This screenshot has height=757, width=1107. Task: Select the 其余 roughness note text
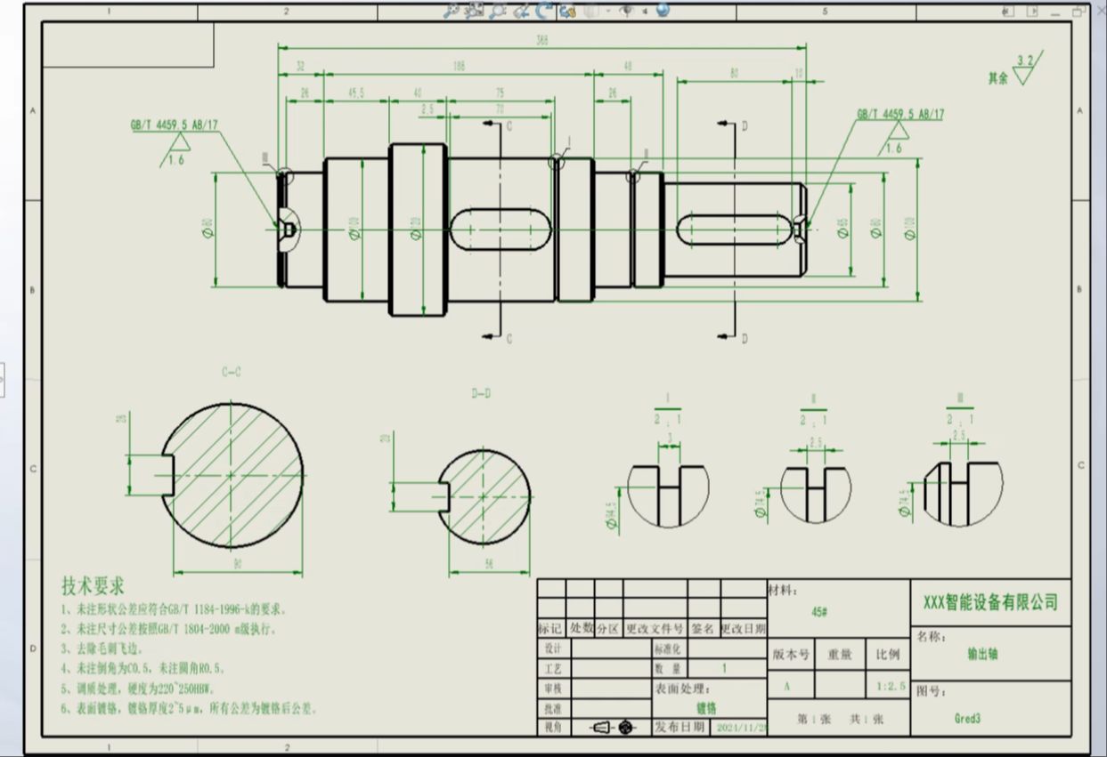click(997, 77)
